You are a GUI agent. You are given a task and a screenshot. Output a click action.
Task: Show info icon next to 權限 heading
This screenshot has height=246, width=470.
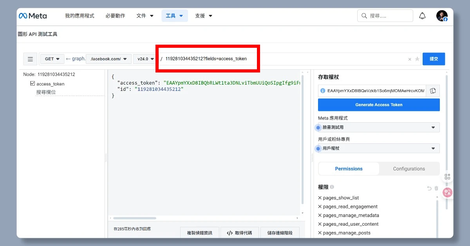[332, 187]
